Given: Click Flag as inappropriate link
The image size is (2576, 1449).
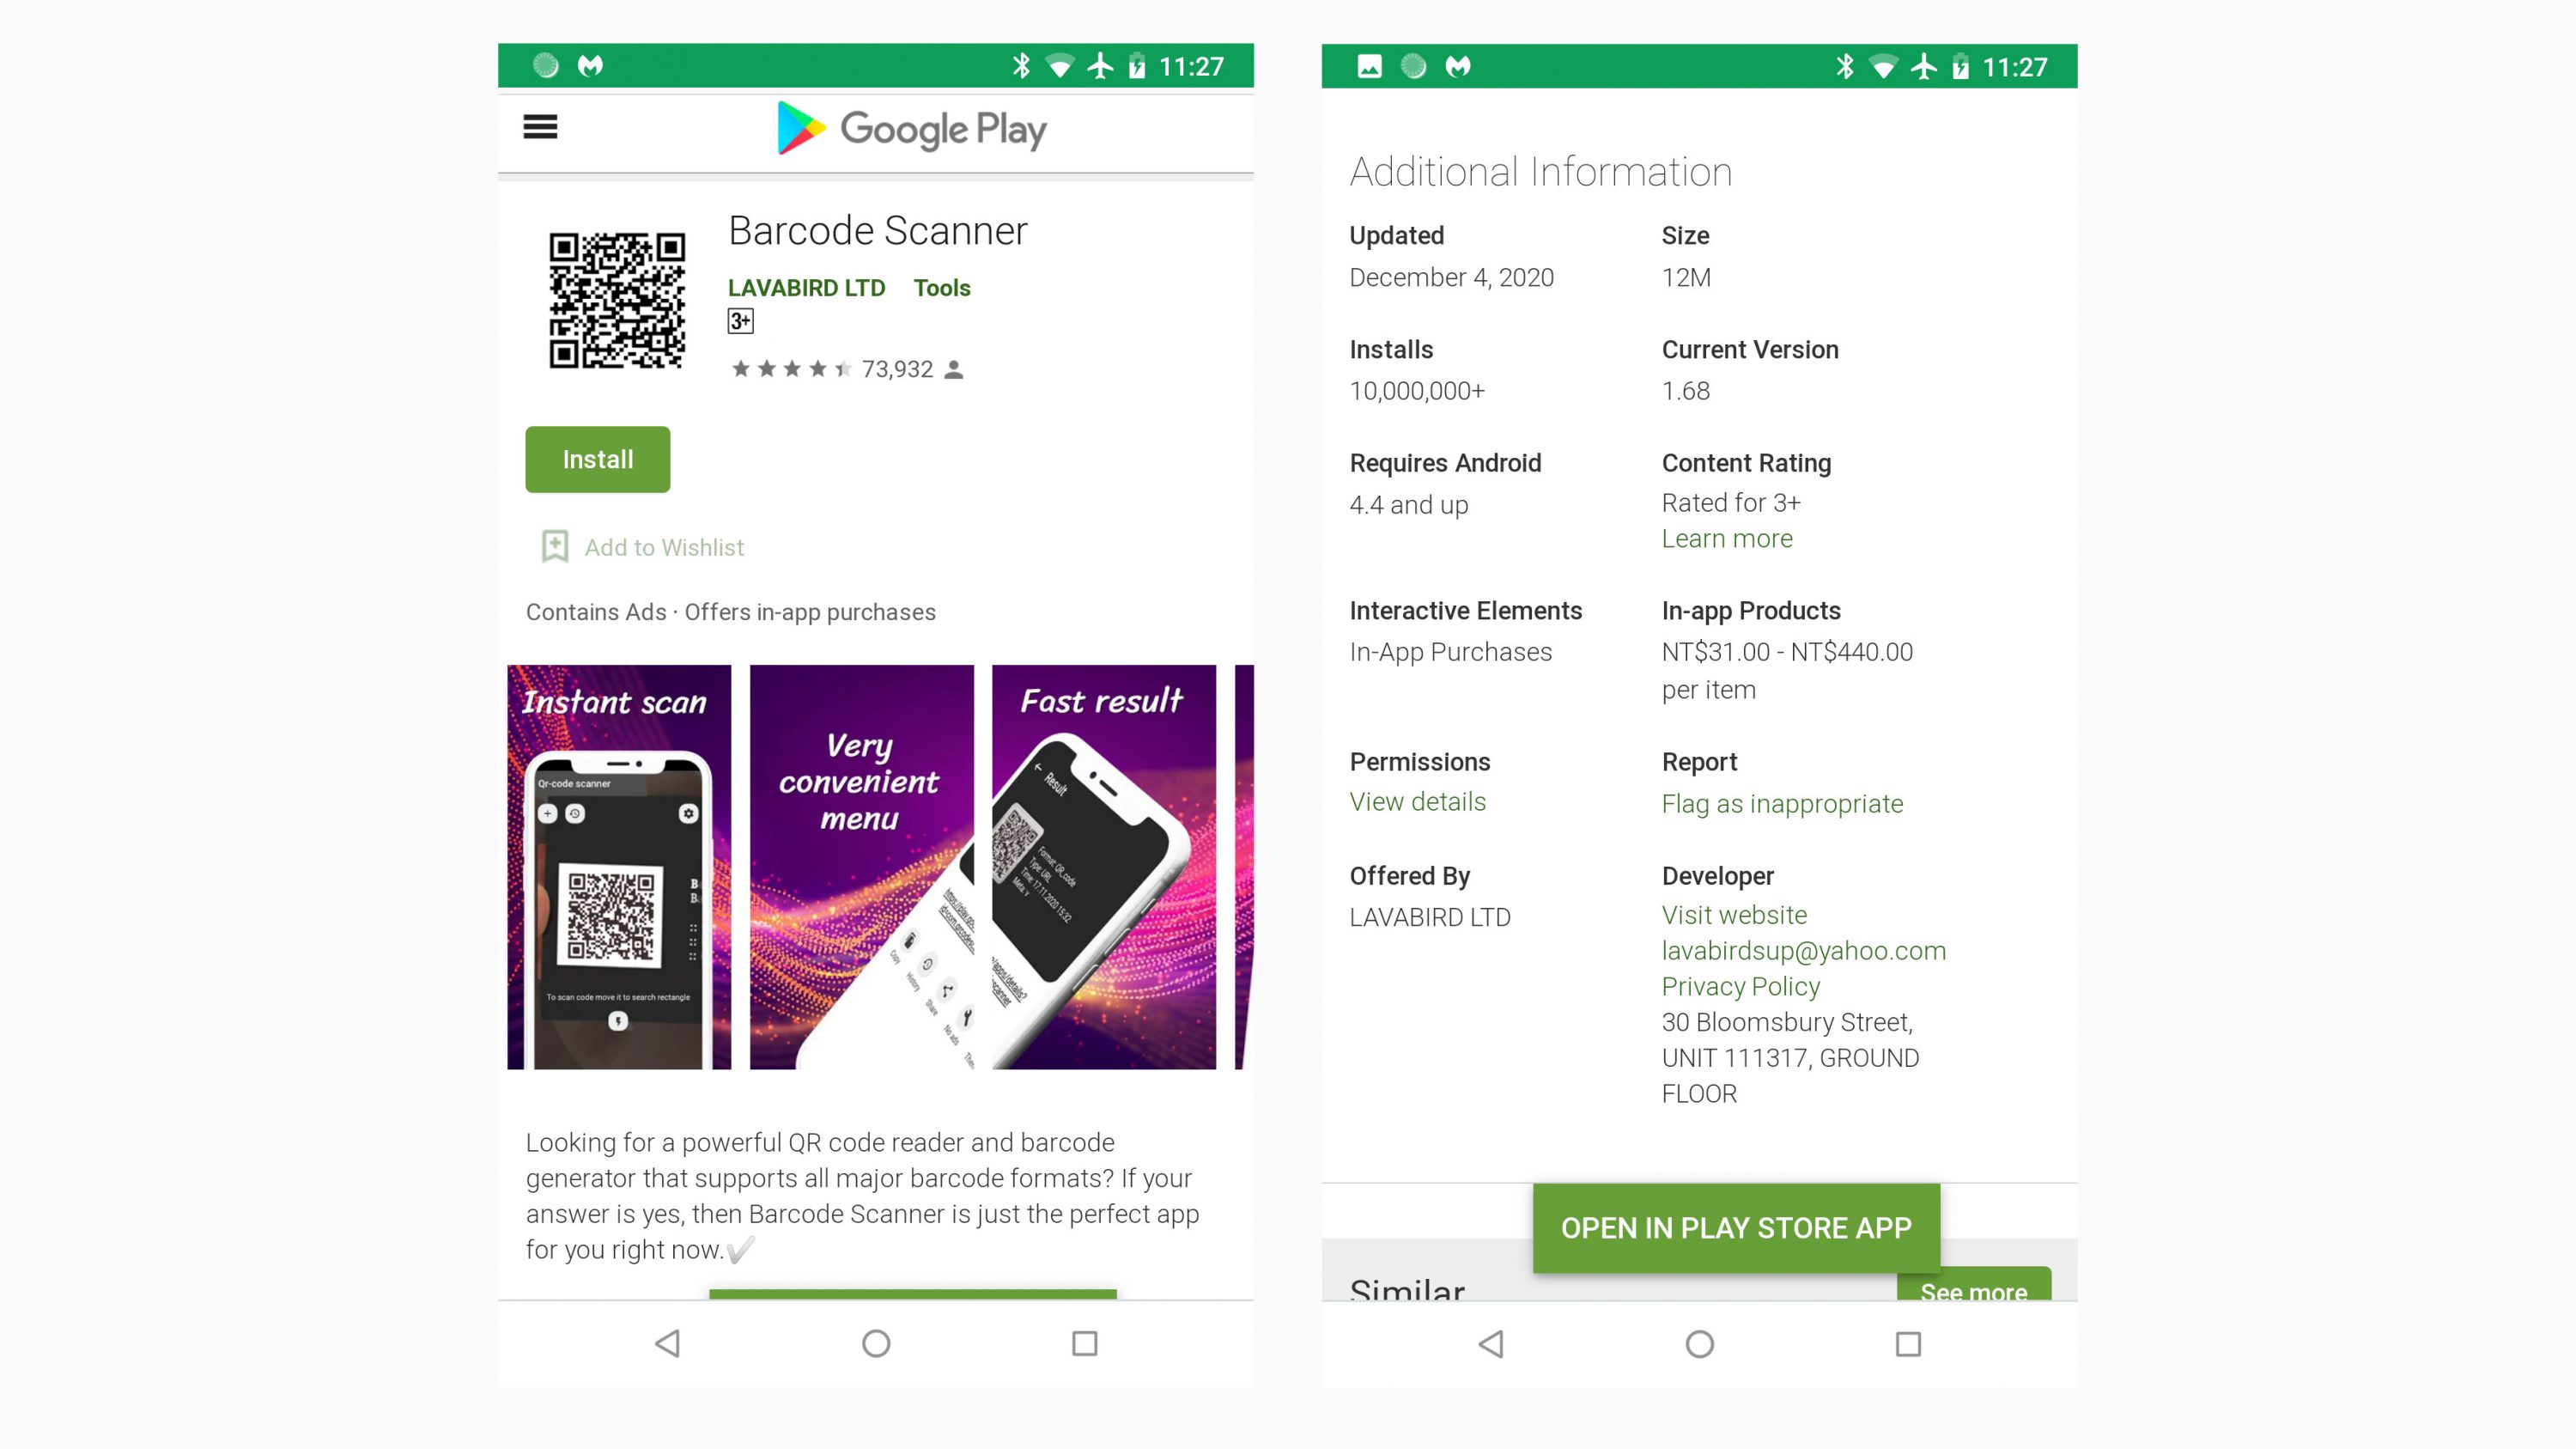Looking at the screenshot, I should pyautogui.click(x=1781, y=804).
